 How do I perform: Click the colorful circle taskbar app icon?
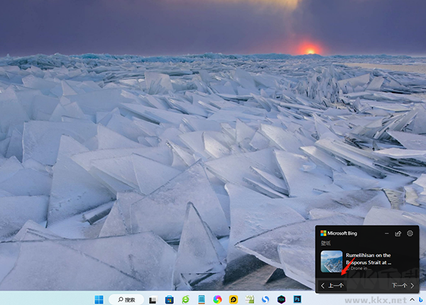point(217,299)
